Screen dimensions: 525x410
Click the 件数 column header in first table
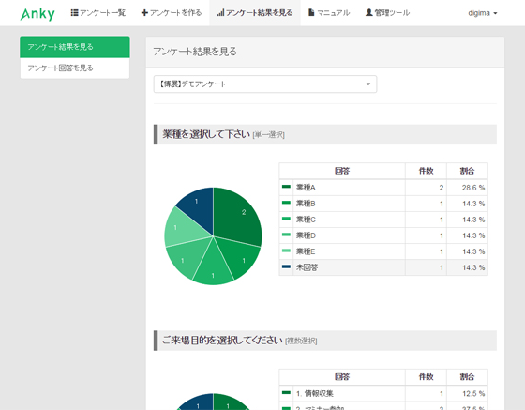[x=426, y=171]
